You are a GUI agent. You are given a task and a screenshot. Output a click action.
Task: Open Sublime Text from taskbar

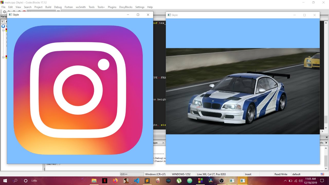point(147,181)
